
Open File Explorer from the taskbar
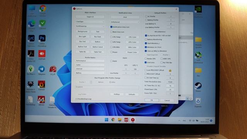pyautogui.click(x=120, y=120)
